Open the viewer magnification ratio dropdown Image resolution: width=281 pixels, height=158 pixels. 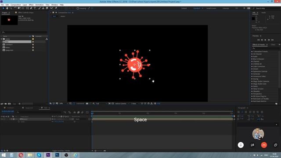point(64,104)
